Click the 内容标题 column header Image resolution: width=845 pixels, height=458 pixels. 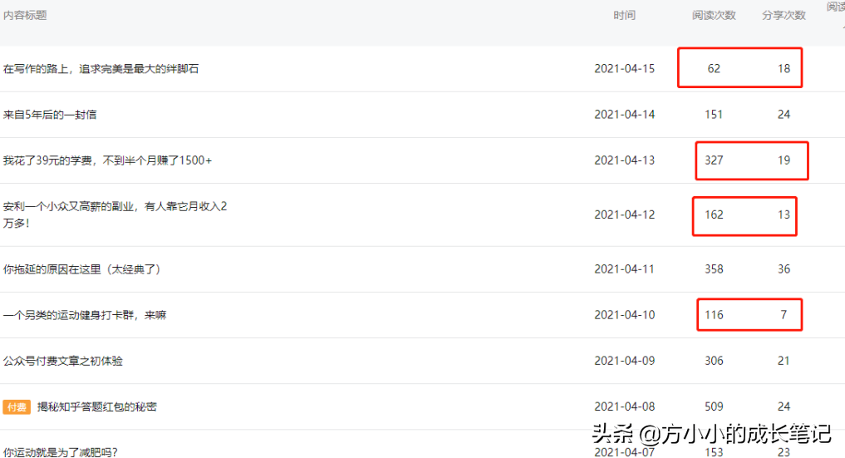point(25,16)
